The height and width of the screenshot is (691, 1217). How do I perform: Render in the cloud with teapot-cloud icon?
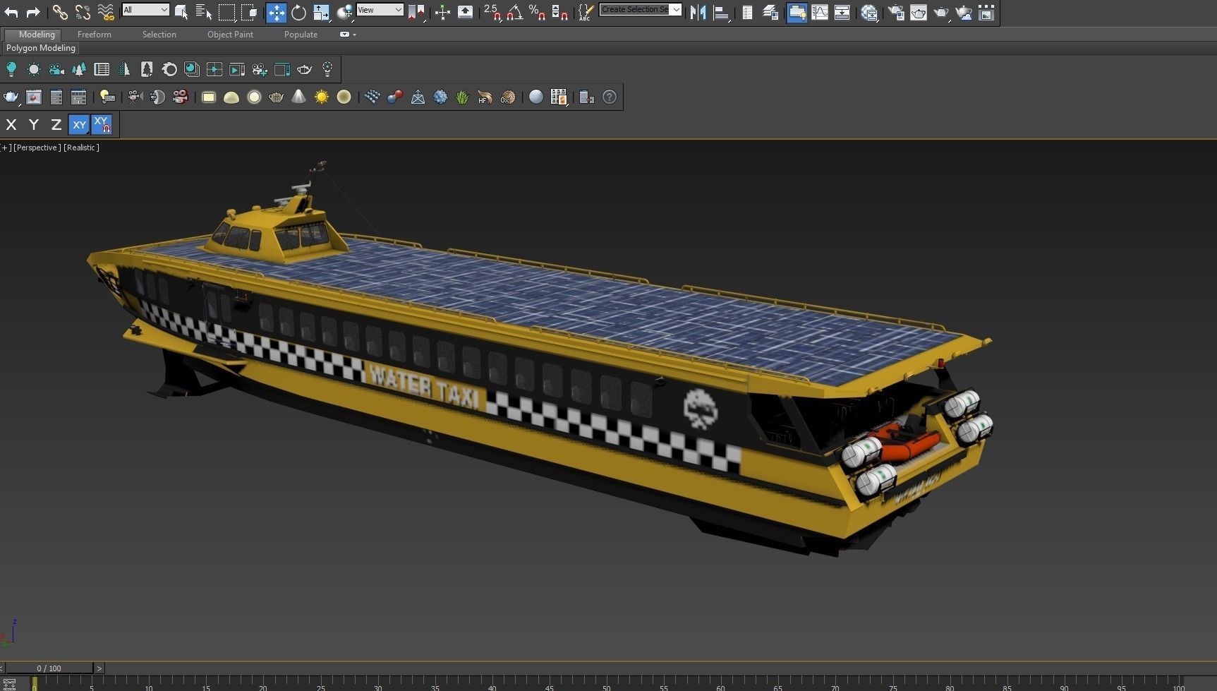pyautogui.click(x=964, y=12)
